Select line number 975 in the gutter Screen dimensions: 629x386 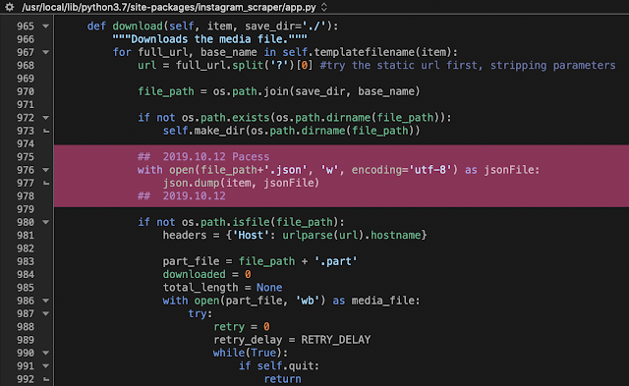26,157
